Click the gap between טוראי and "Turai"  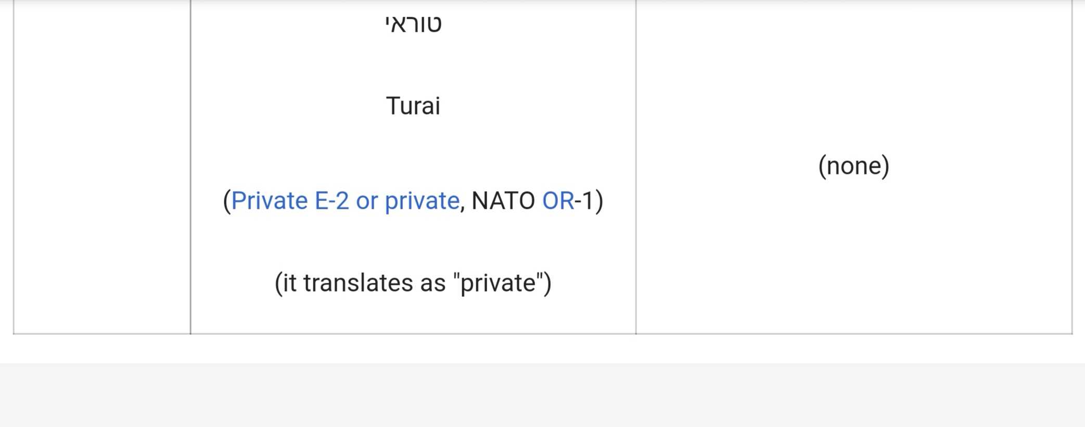[x=413, y=65]
